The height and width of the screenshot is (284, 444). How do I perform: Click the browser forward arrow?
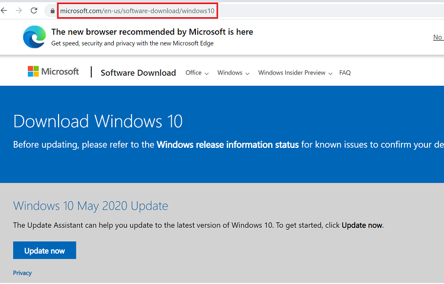(19, 11)
